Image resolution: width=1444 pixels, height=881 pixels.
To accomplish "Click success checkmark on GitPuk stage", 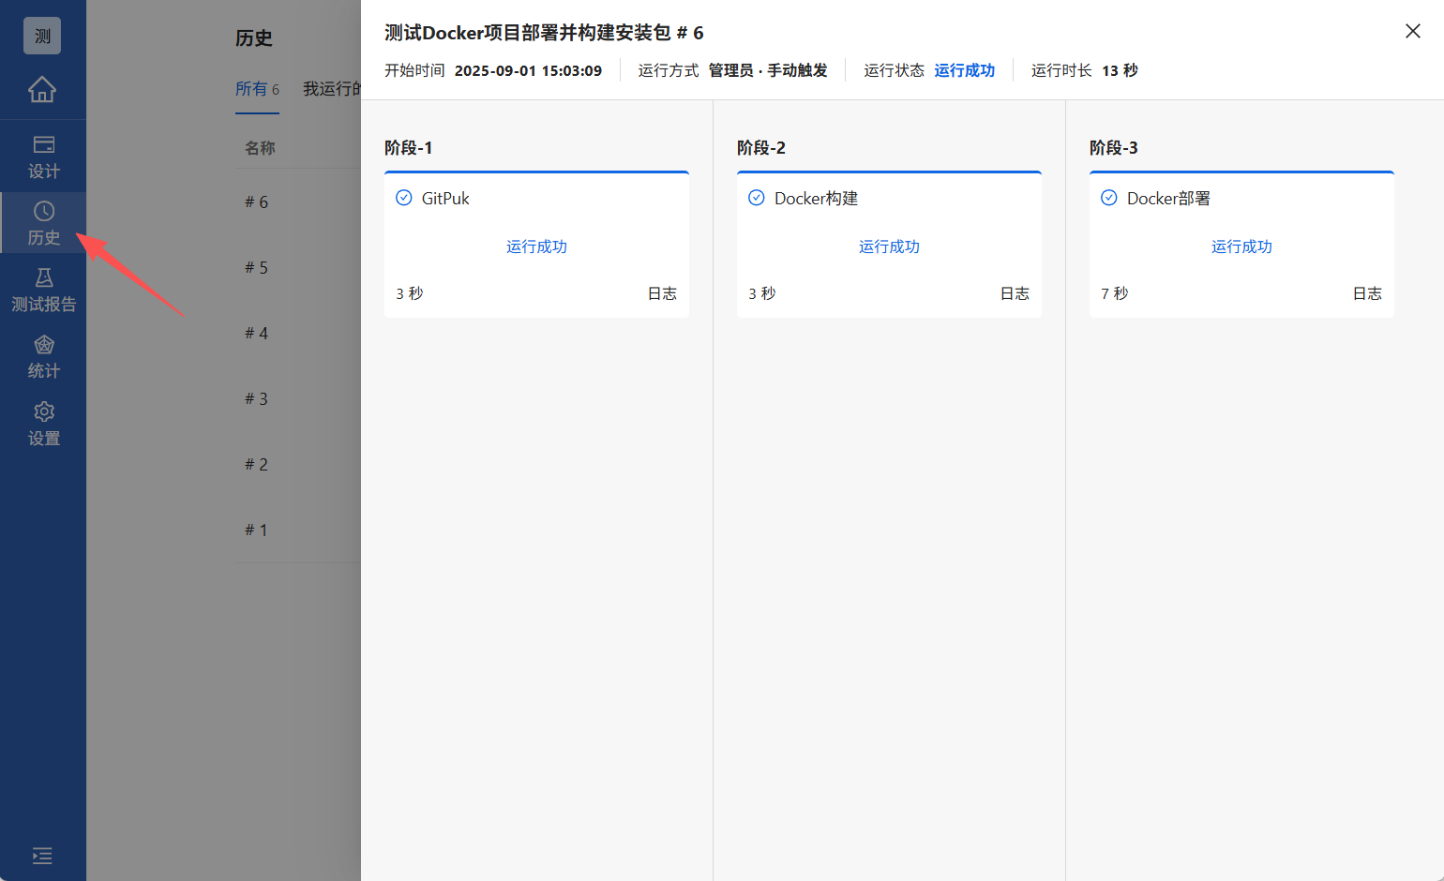I will point(404,198).
